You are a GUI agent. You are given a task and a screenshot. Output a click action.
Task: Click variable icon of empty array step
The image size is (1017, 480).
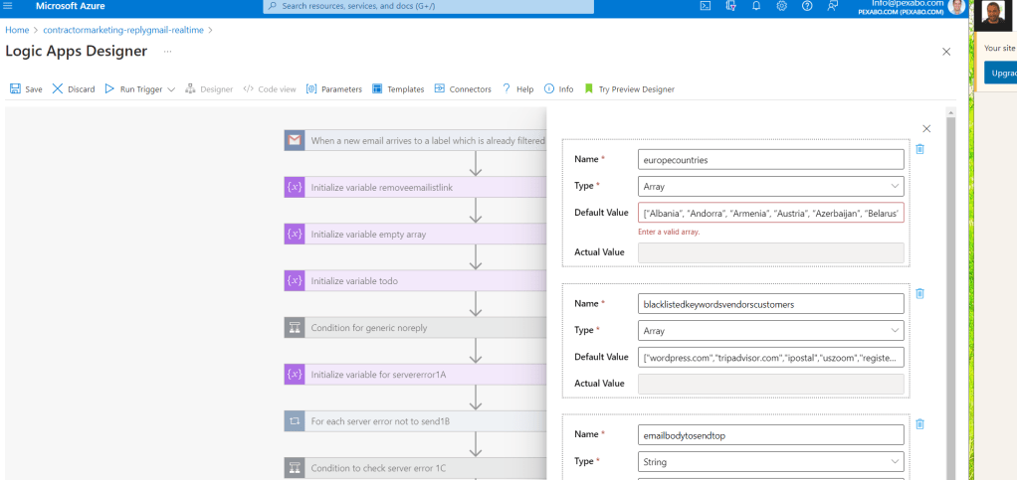[x=295, y=234]
